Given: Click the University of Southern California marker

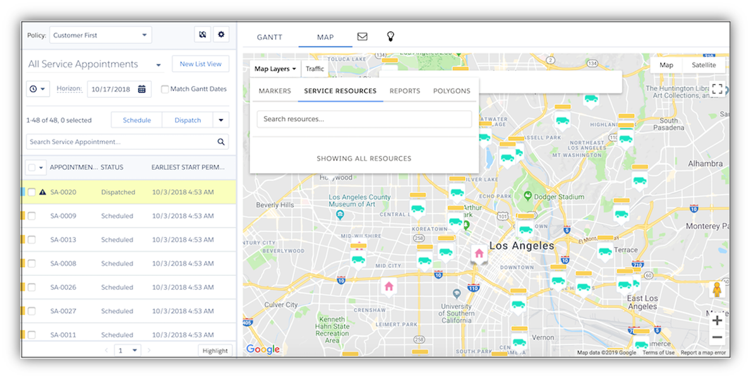Looking at the screenshot, I should pos(457,292).
